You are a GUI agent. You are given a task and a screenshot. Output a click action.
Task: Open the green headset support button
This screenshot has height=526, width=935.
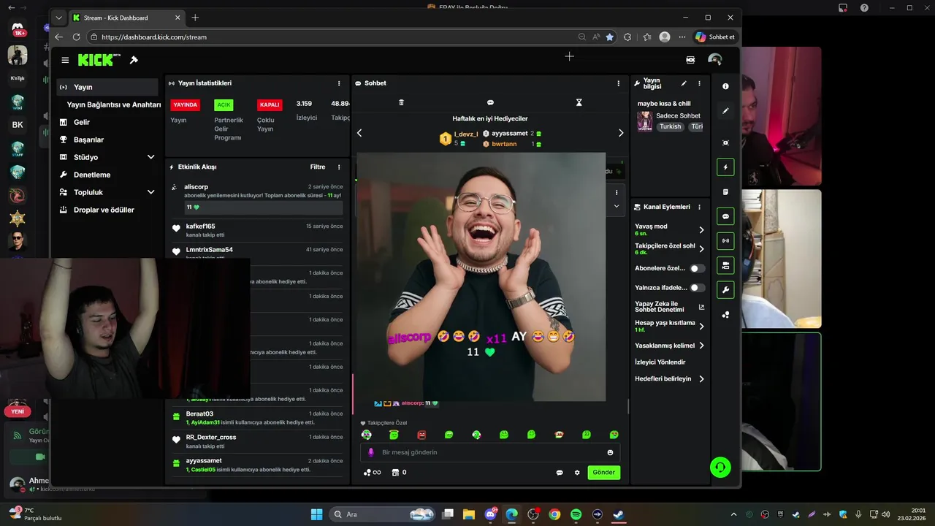click(720, 467)
